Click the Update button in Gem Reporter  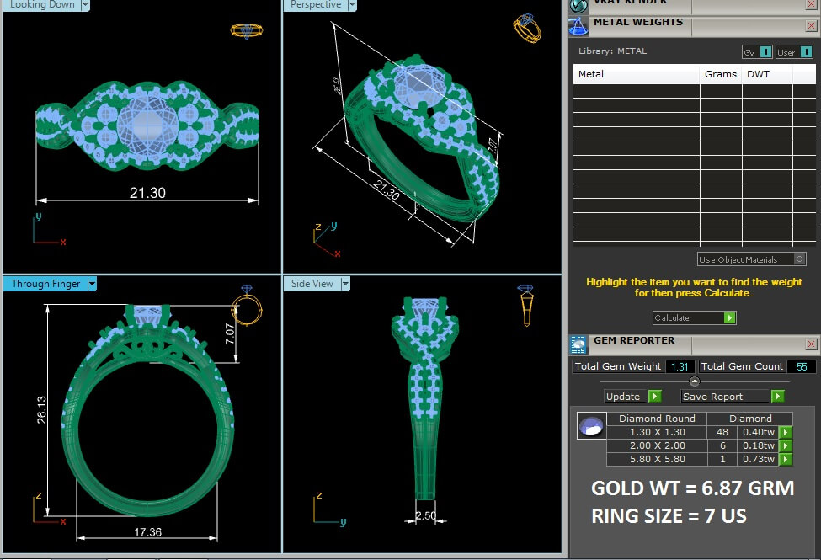point(633,397)
